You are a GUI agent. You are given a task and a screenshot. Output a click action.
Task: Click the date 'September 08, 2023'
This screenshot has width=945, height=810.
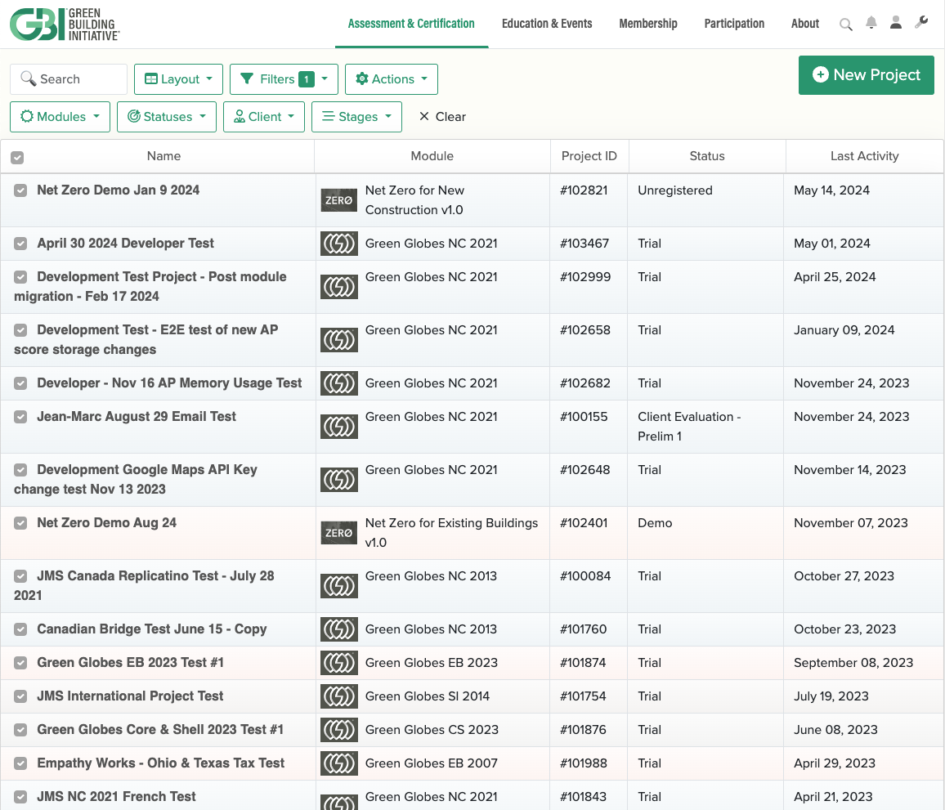[x=853, y=663]
